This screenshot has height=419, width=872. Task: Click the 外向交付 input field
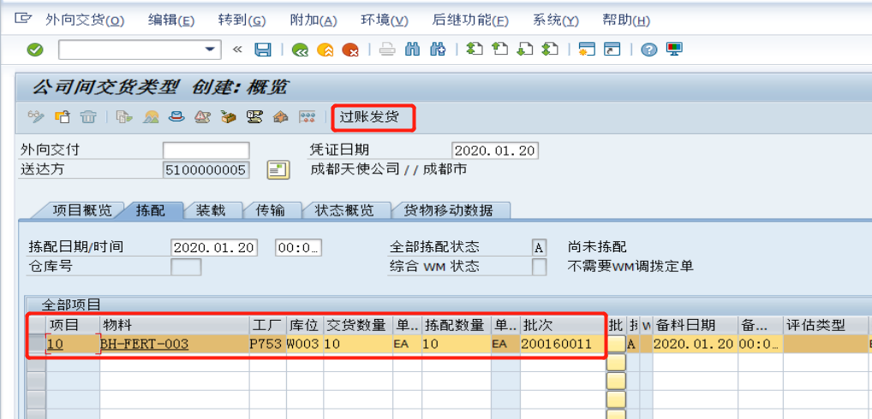[206, 150]
